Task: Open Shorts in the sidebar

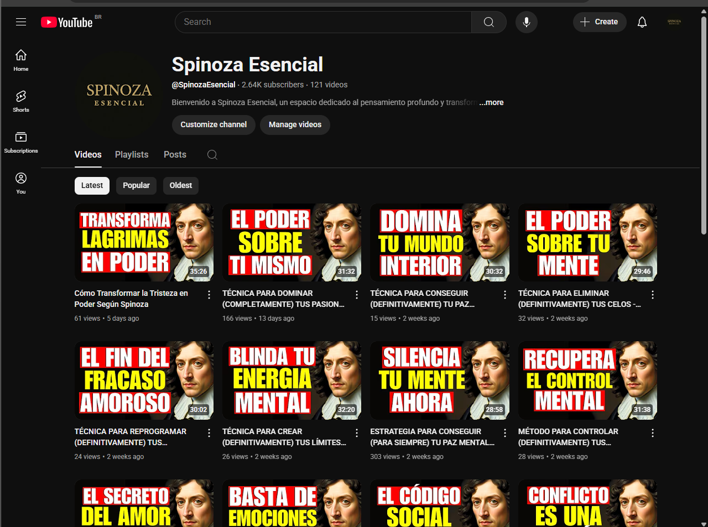Action: tap(21, 101)
